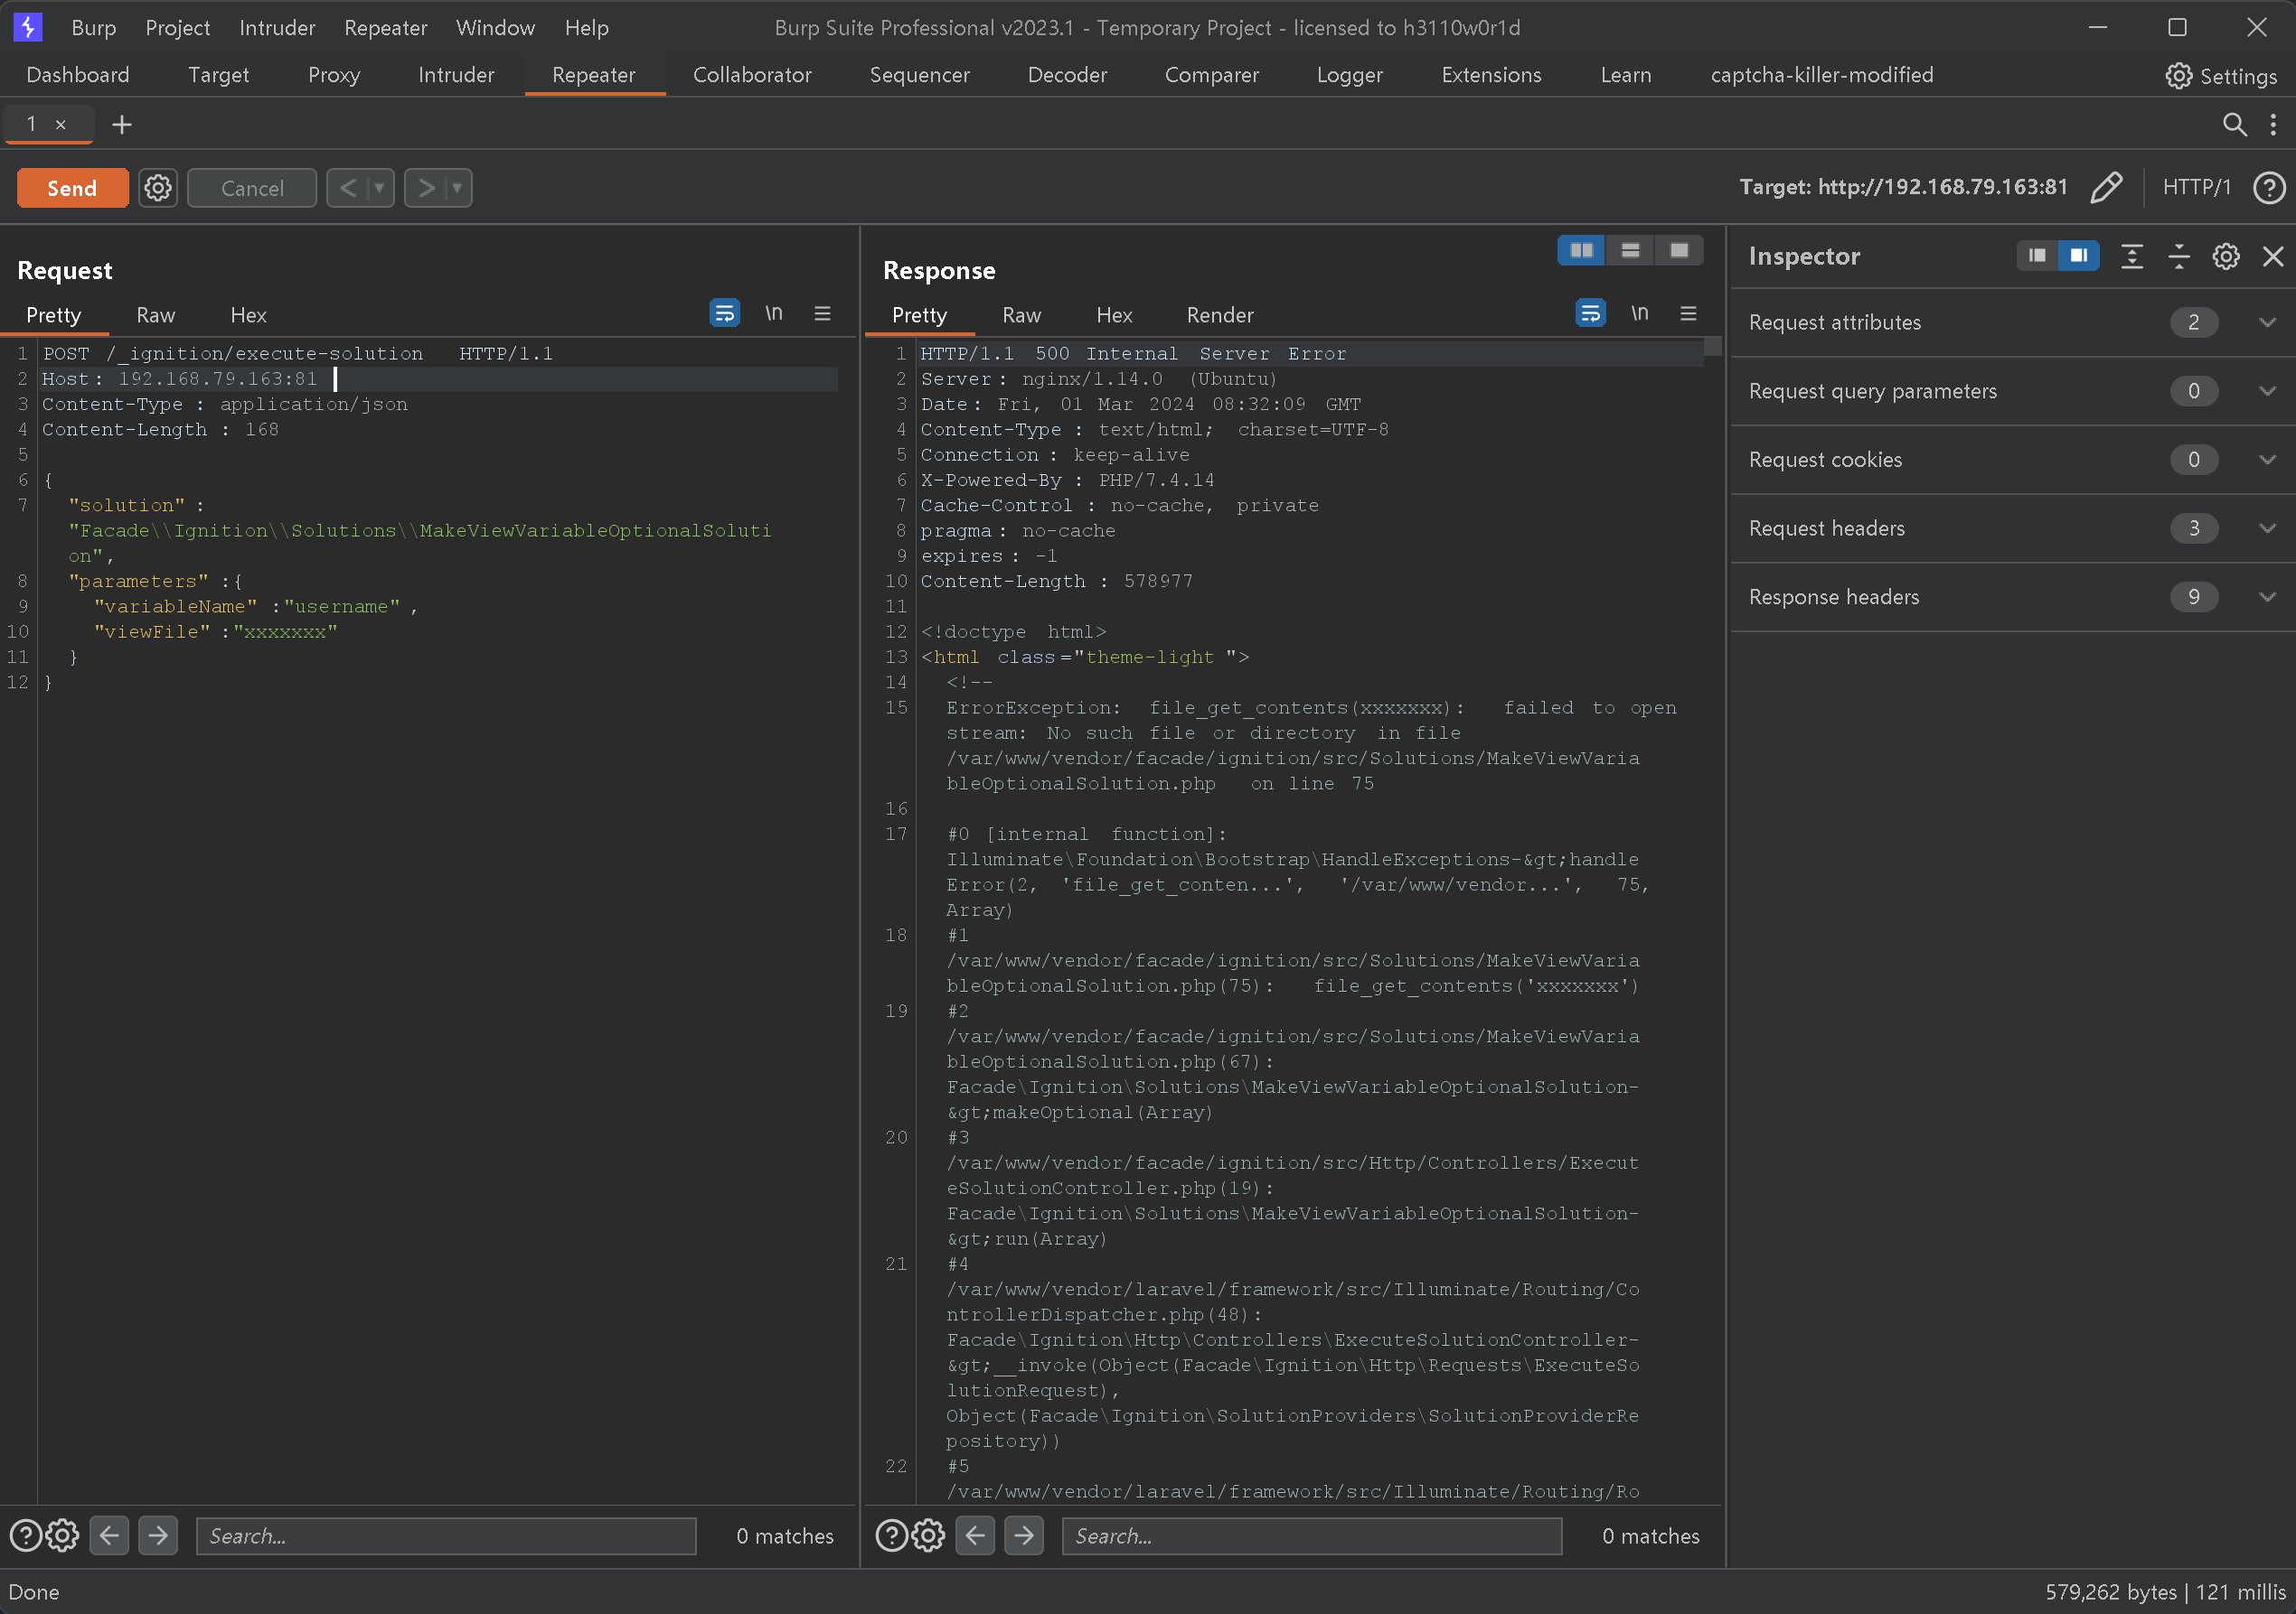This screenshot has height=1614, width=2296.
Task: Expand Response headers section
Action: [2267, 597]
